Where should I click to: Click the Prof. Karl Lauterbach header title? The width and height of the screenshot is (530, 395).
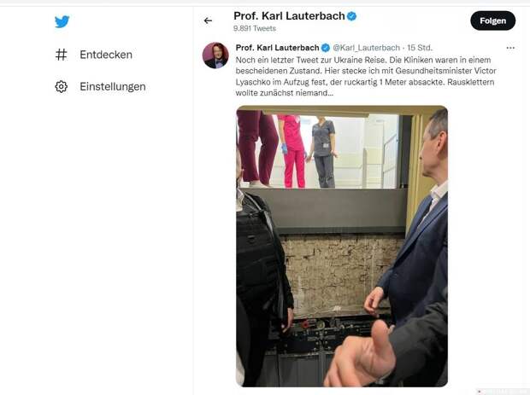(289, 16)
